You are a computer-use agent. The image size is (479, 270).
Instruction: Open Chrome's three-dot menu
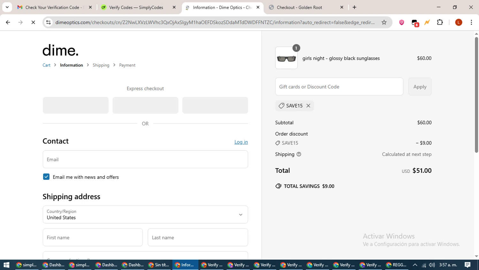point(471,22)
